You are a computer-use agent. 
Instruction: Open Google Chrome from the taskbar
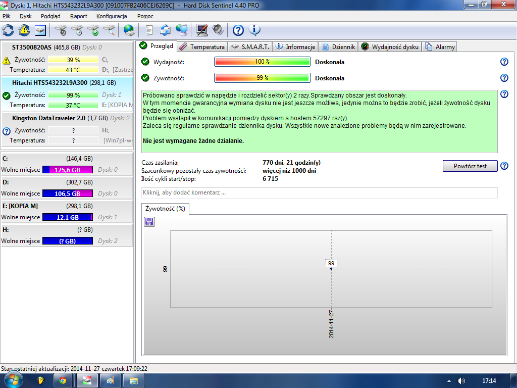tap(63, 381)
